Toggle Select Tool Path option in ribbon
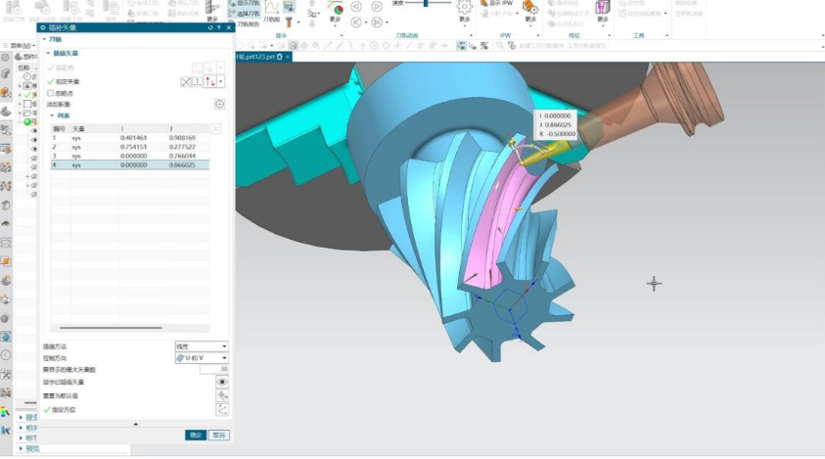 pyautogui.click(x=244, y=13)
